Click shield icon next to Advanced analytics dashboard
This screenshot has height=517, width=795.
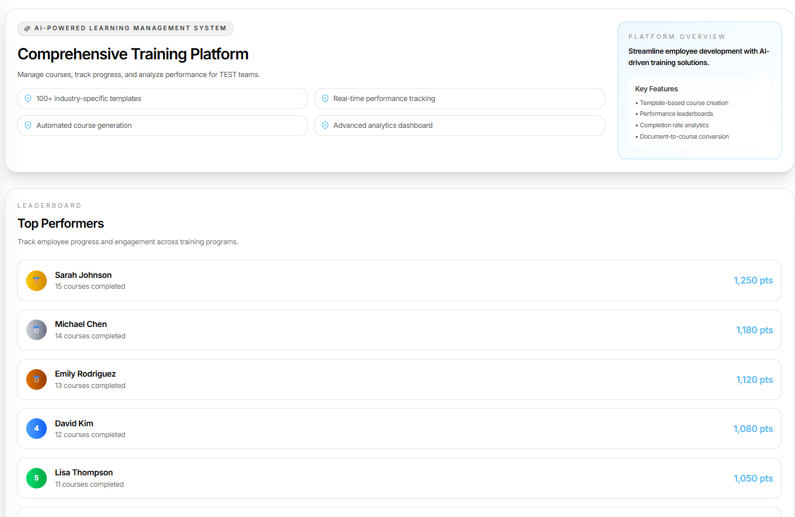tap(325, 126)
